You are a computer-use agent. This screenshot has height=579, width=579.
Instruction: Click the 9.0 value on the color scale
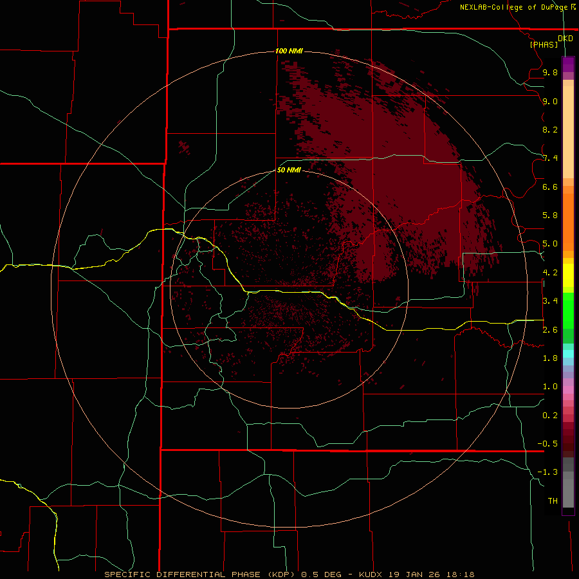[x=550, y=101]
